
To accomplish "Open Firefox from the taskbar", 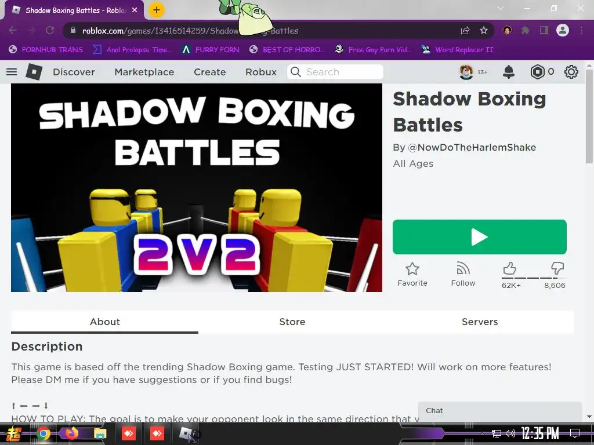I will (x=71, y=433).
